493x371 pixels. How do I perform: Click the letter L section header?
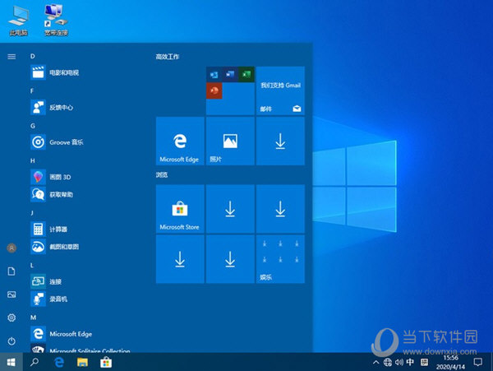(32, 265)
